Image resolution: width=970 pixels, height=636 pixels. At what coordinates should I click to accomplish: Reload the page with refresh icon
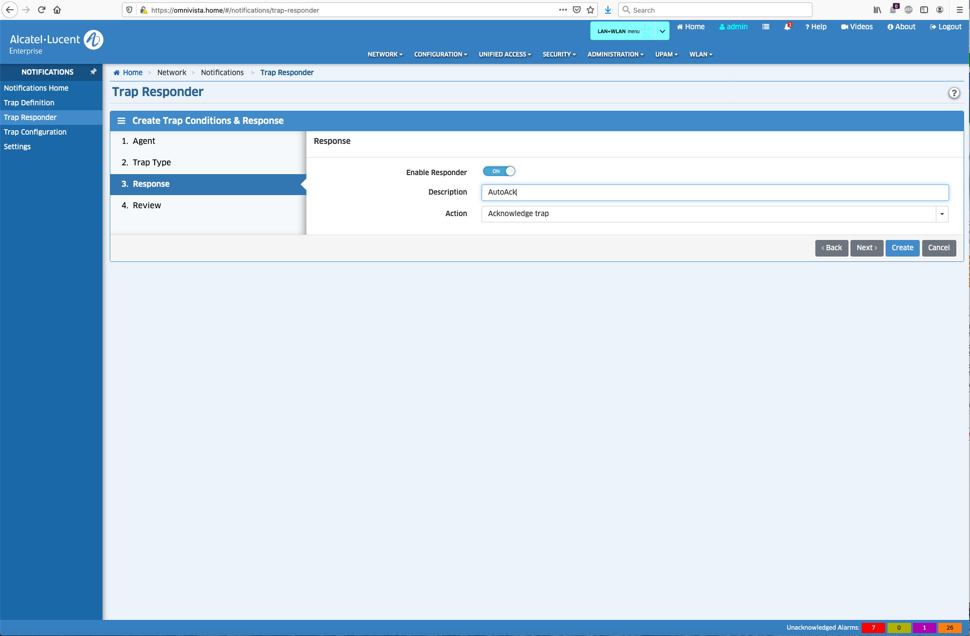[x=41, y=10]
